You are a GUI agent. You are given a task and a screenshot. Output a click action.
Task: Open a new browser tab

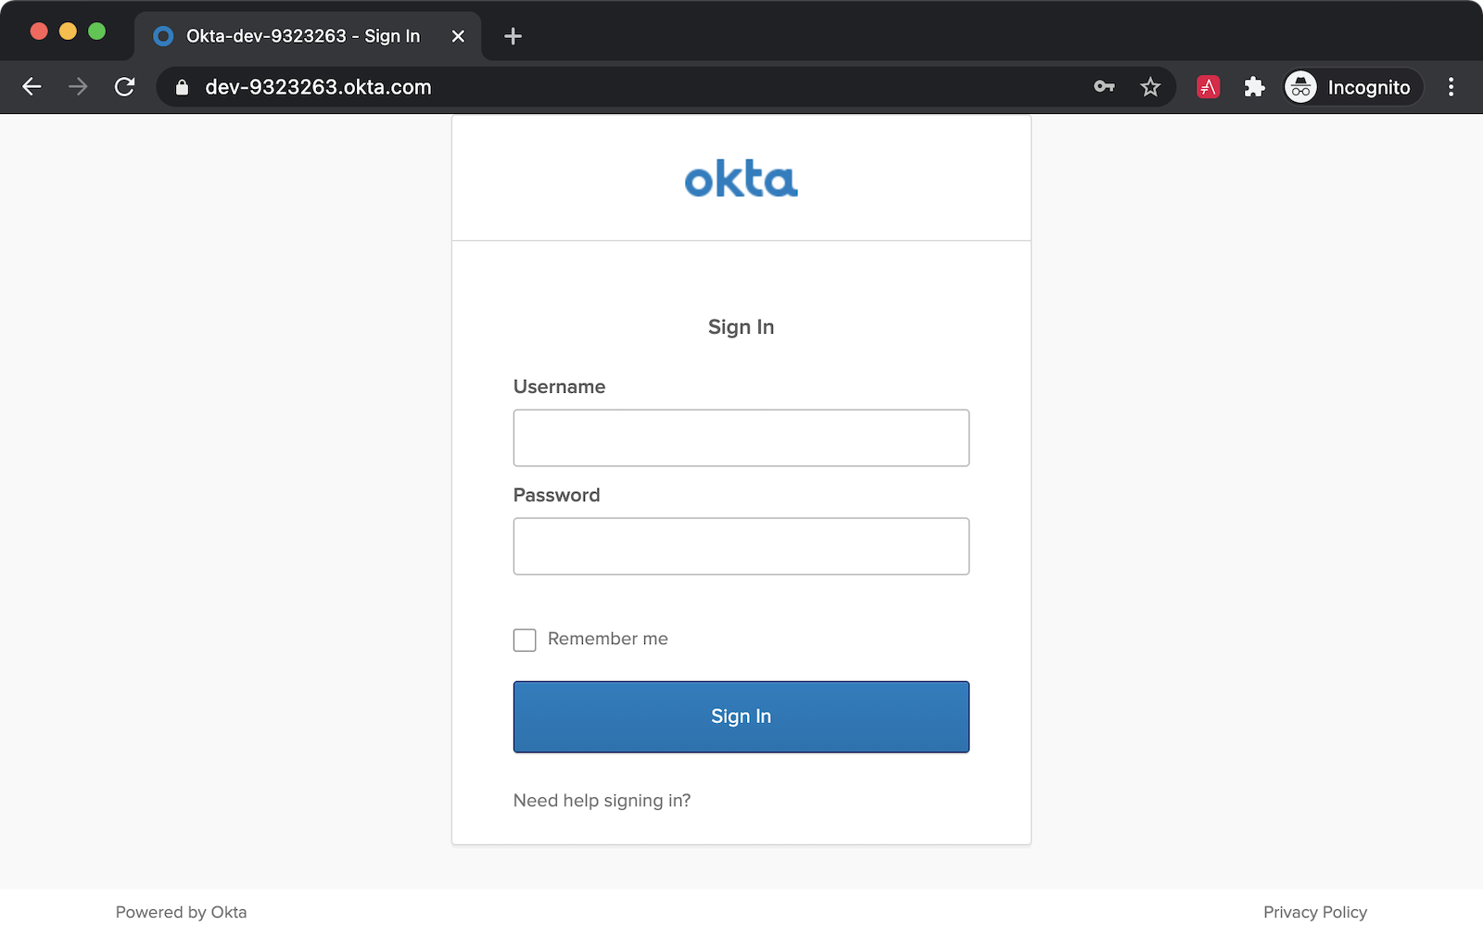pos(513,36)
